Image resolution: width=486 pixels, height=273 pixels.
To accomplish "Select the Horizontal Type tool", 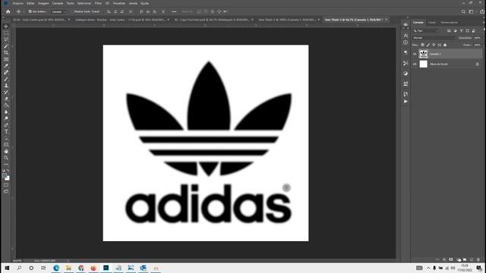I will [6, 131].
